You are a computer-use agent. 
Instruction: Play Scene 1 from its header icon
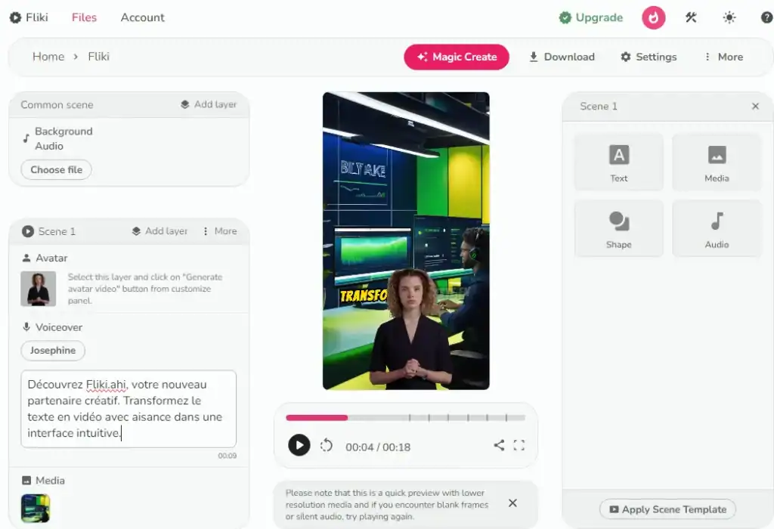pyautogui.click(x=28, y=231)
